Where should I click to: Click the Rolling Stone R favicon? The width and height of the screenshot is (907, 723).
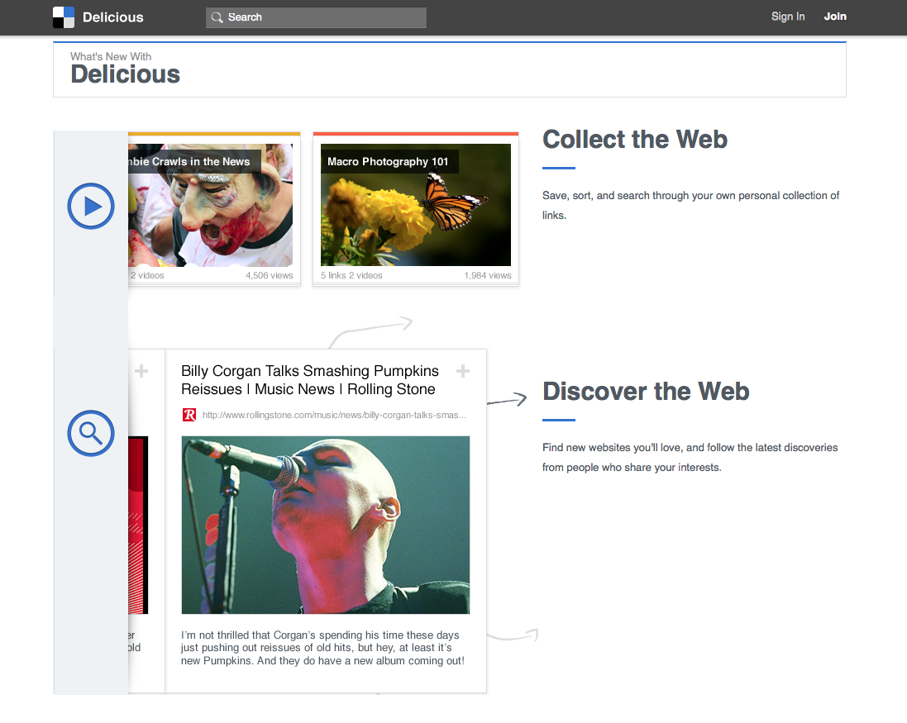189,414
